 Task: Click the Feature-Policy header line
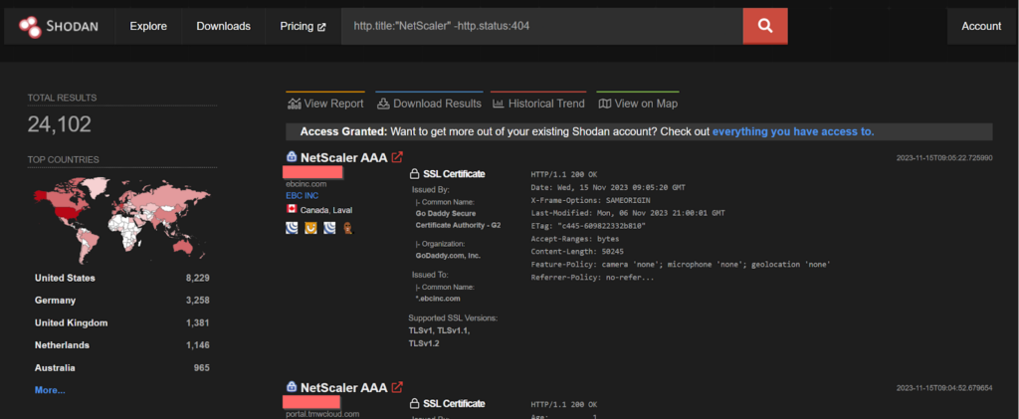point(681,265)
